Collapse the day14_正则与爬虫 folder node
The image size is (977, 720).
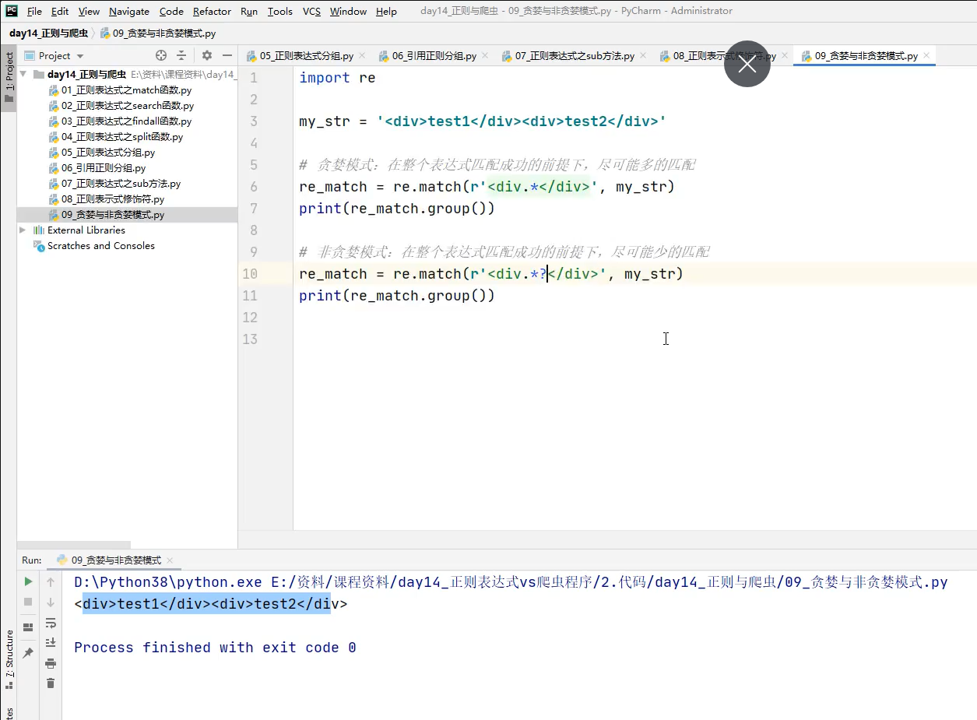click(23, 74)
